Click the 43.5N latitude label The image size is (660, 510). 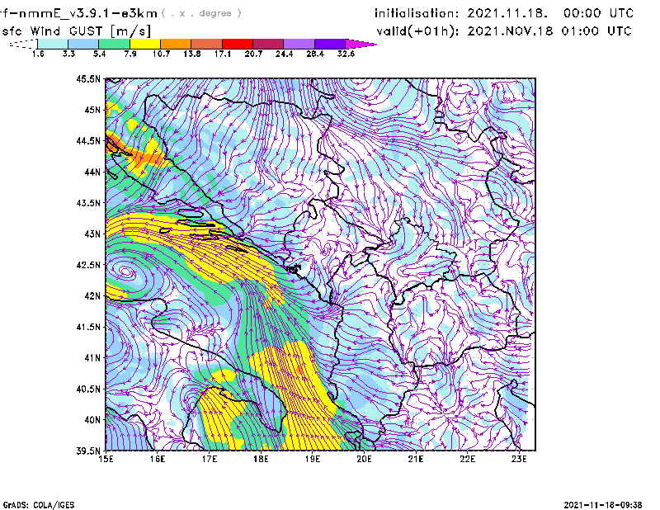click(88, 203)
